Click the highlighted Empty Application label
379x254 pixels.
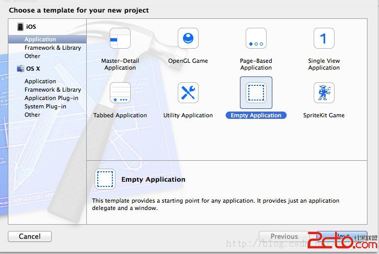(256, 115)
